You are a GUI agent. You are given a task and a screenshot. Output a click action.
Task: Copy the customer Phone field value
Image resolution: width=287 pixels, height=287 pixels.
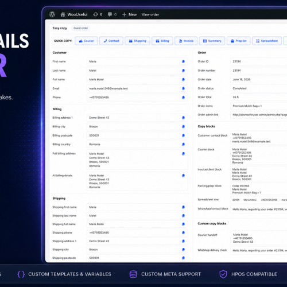pos(183,98)
